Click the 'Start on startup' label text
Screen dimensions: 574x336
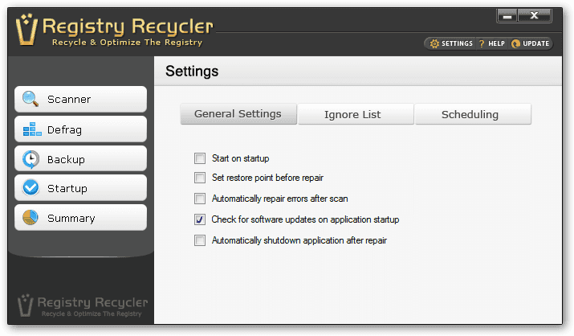coord(241,158)
